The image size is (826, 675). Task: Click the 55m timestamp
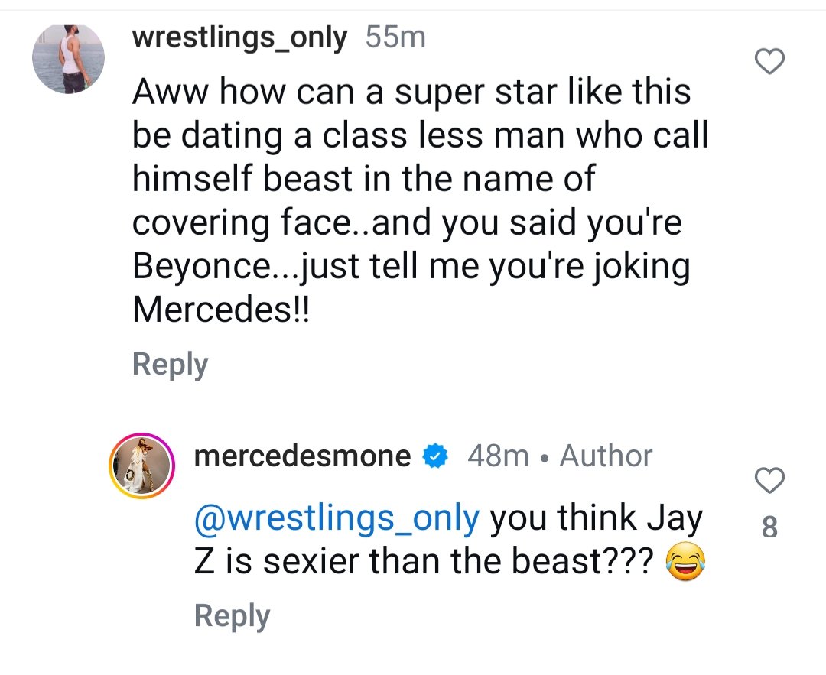tap(395, 37)
